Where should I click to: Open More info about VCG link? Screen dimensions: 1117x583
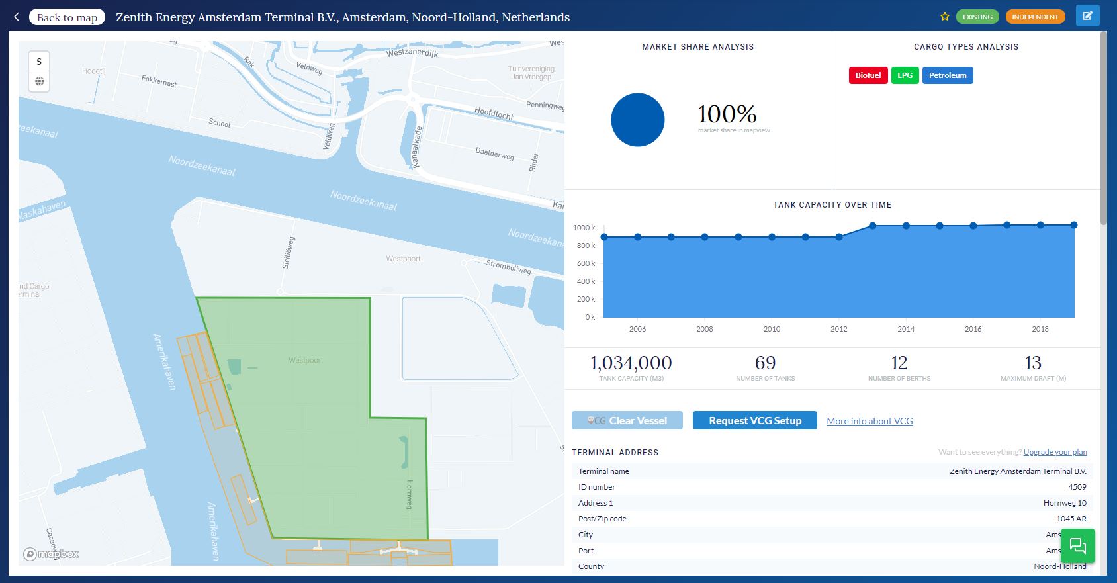[x=870, y=421]
